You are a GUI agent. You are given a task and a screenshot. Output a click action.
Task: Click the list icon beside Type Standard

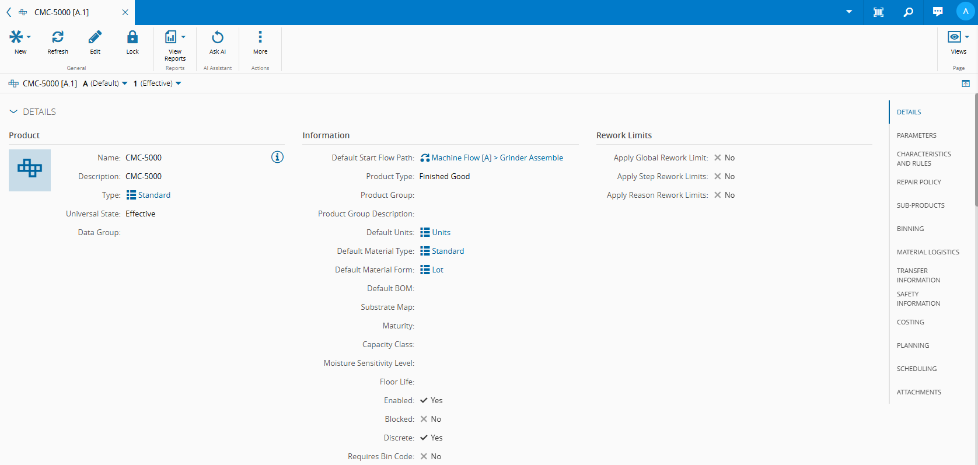click(x=131, y=195)
